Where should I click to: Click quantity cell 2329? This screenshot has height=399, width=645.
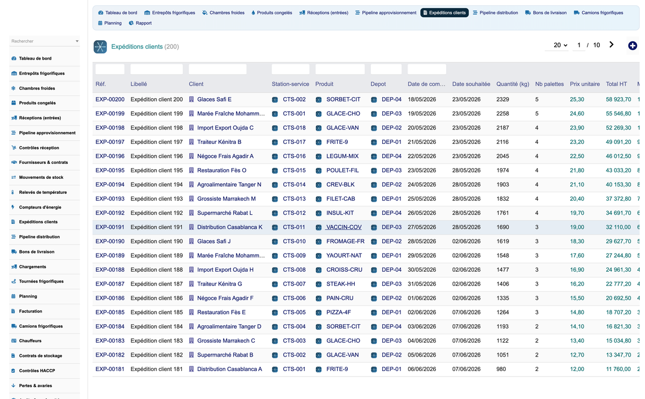[x=503, y=99]
